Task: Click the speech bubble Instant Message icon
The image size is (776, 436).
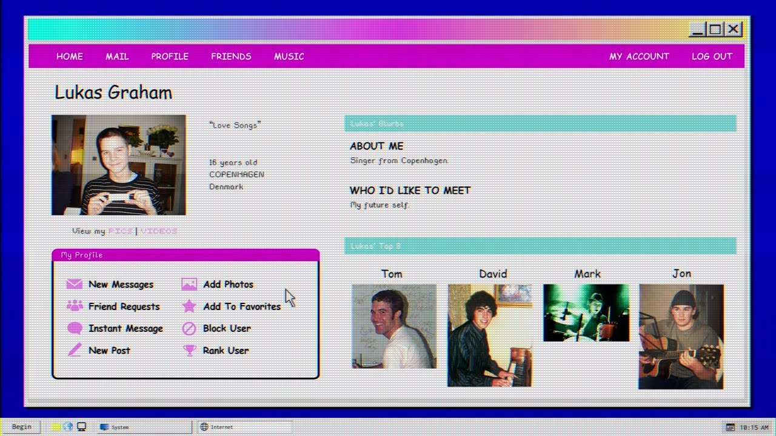Action: 75,328
